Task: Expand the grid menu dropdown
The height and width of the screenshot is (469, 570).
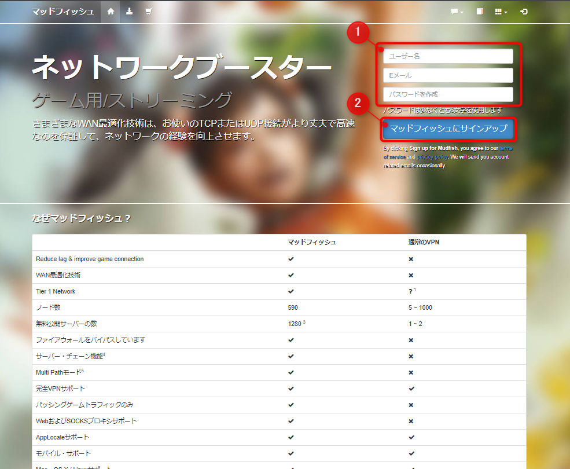Action: pos(501,12)
